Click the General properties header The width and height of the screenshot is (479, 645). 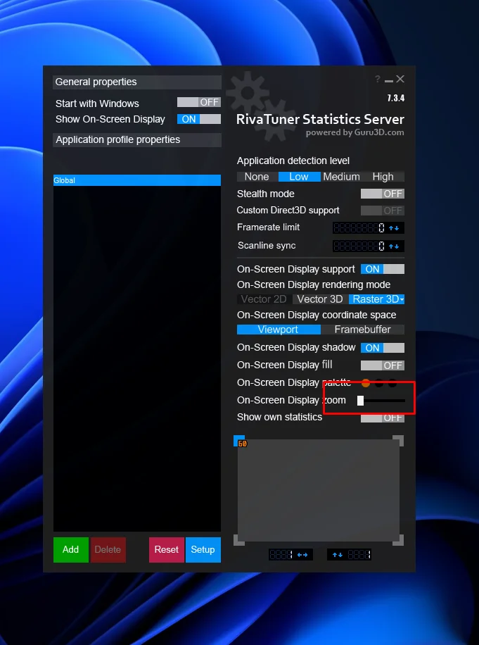tap(137, 82)
